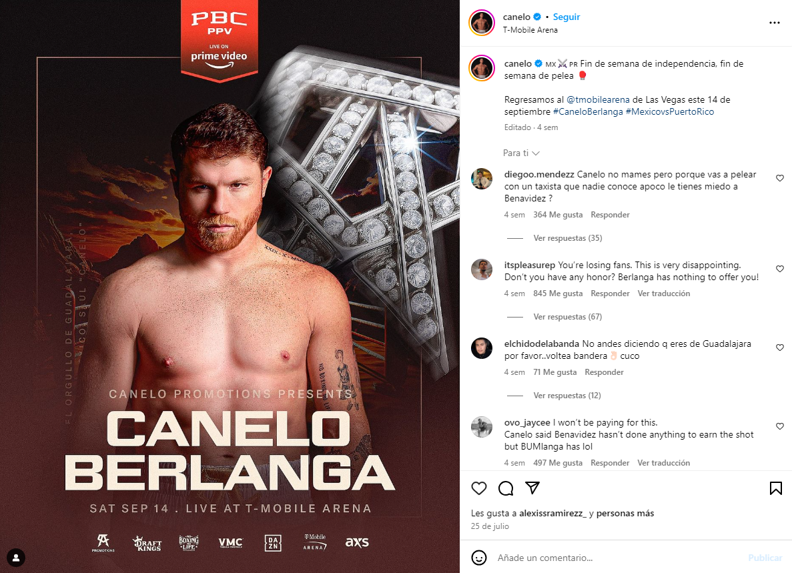Open the @tmobilearena mention link
The image size is (792, 573).
click(598, 99)
